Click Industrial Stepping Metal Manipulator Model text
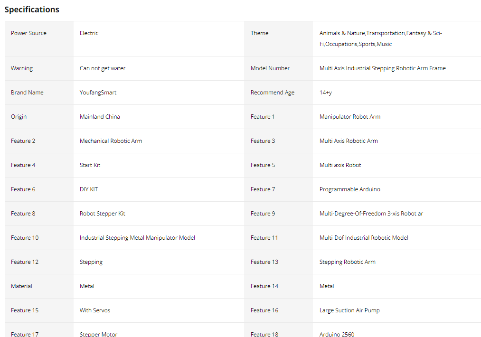The image size is (481, 337). (x=137, y=238)
